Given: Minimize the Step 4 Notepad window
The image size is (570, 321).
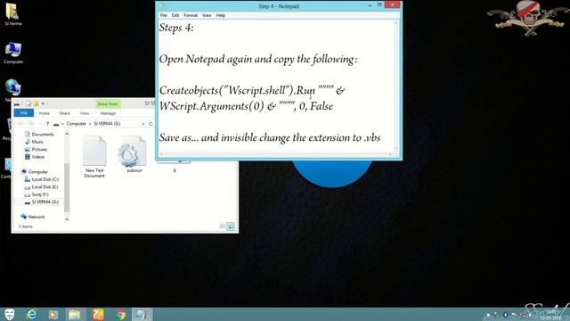Looking at the screenshot, I should (370, 5).
